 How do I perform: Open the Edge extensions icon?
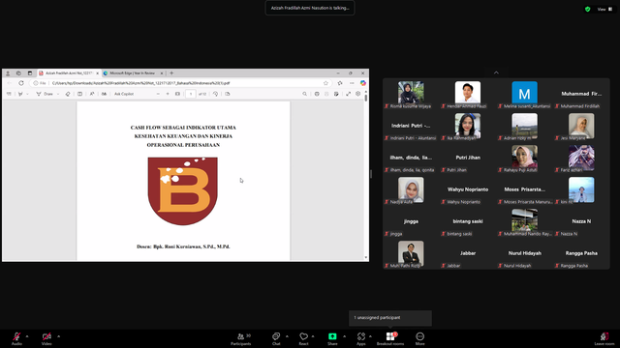340,83
